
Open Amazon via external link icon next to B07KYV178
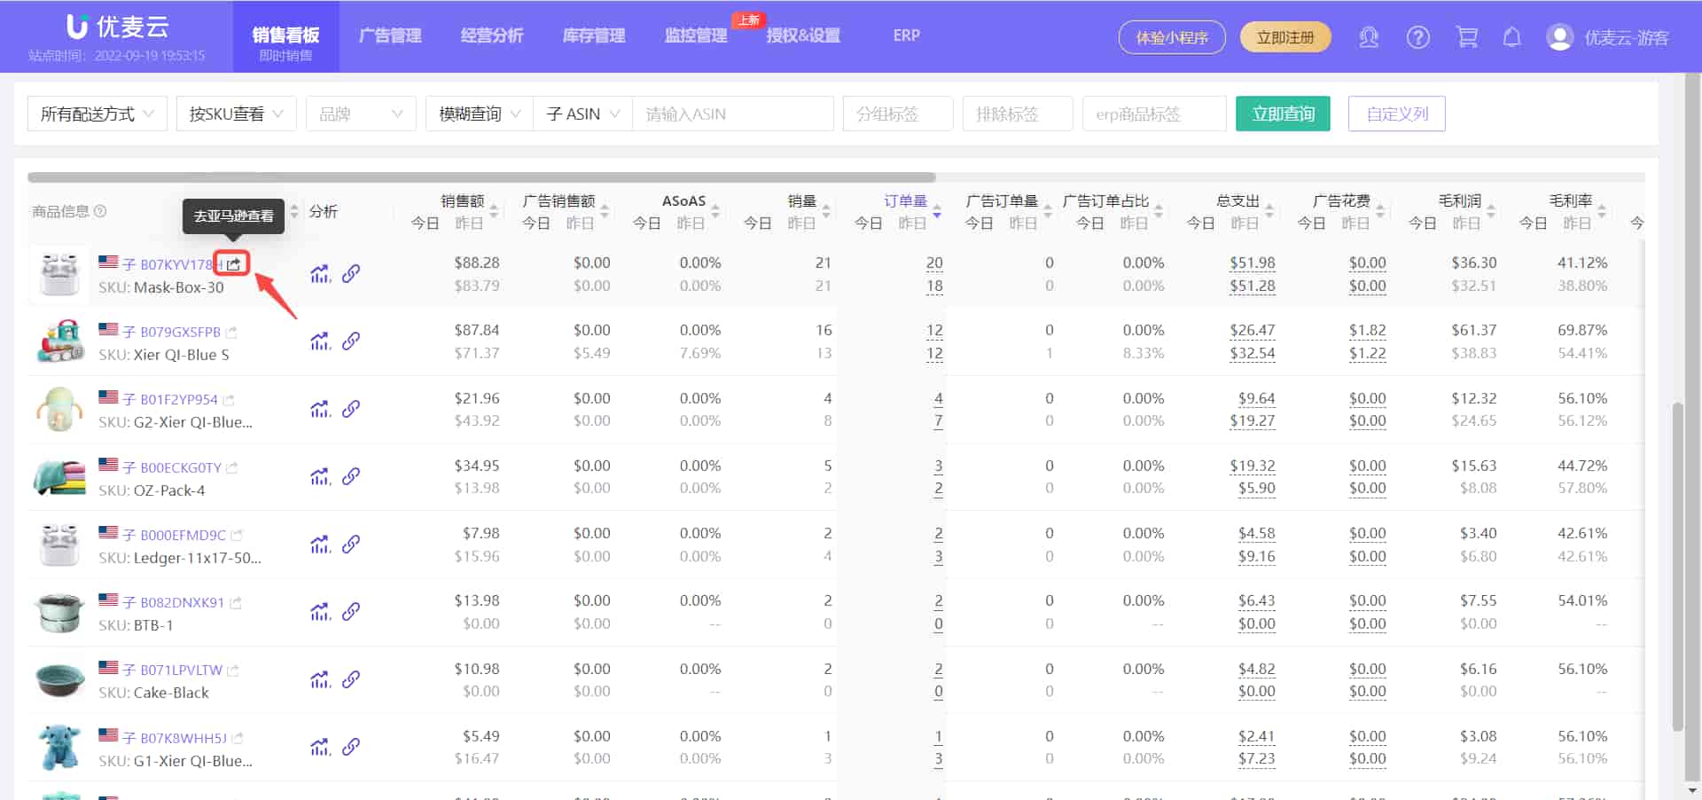click(231, 263)
